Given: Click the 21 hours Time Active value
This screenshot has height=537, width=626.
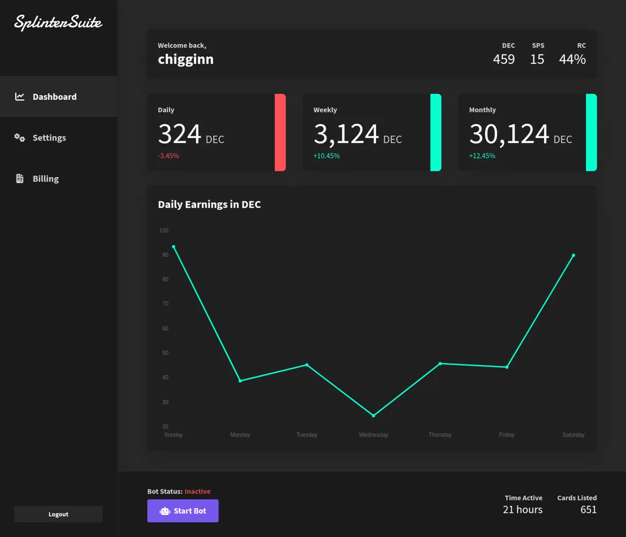Looking at the screenshot, I should (x=523, y=510).
